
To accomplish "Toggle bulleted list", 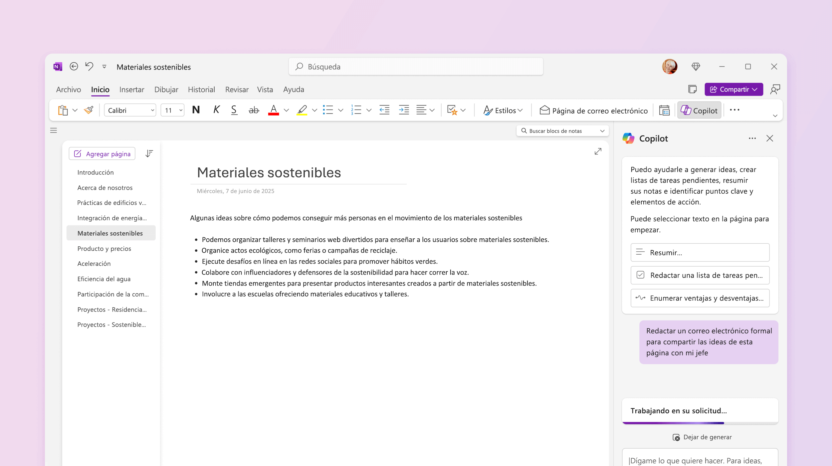I will coord(328,110).
